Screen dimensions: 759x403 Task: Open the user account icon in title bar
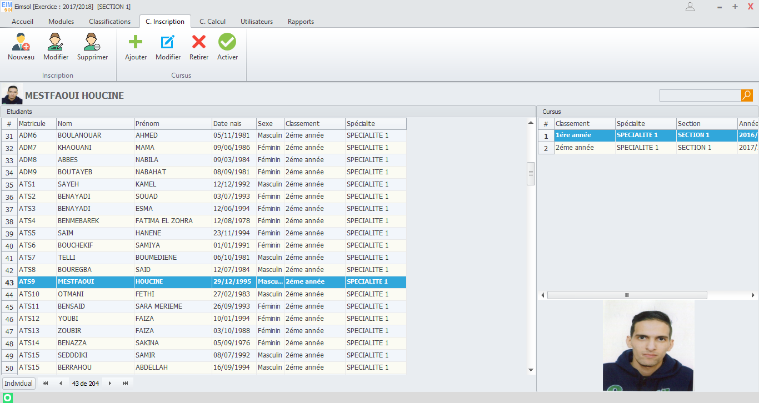pyautogui.click(x=690, y=7)
